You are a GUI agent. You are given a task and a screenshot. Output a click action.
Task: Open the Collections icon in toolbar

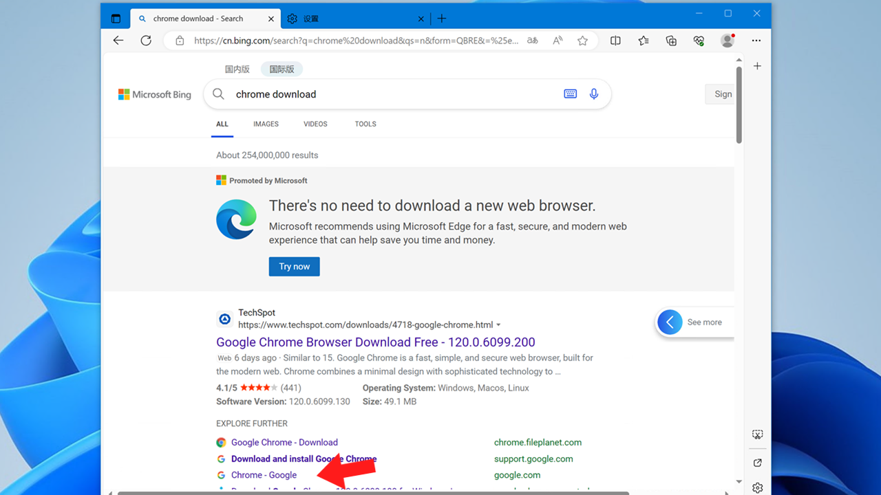pos(671,41)
